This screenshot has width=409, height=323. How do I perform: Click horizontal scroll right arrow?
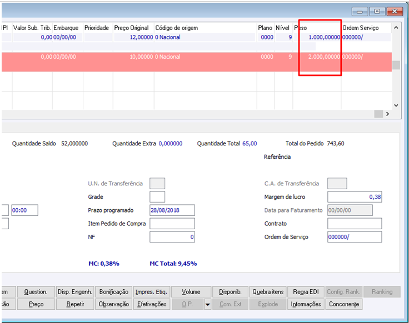click(388, 114)
